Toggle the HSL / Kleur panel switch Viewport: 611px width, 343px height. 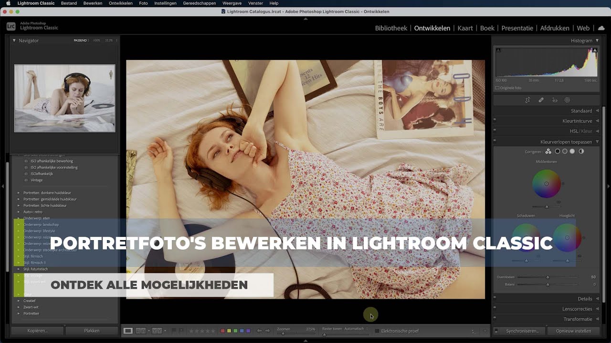(495, 131)
